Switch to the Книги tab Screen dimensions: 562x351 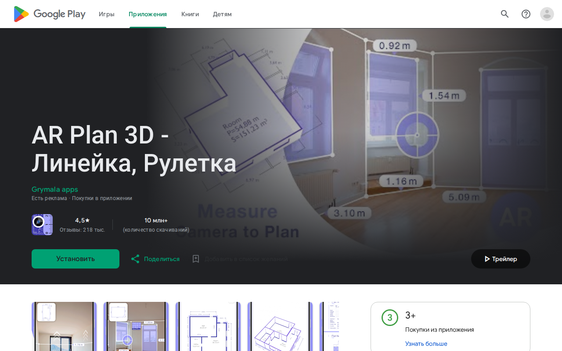tap(190, 14)
